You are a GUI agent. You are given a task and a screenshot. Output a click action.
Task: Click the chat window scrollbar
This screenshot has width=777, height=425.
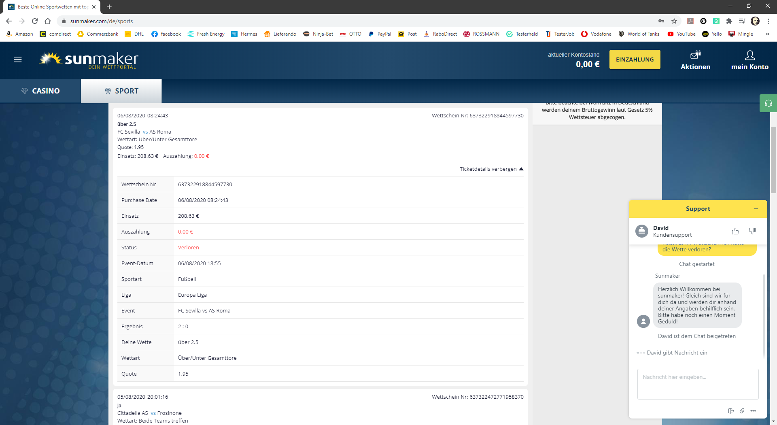click(x=764, y=316)
